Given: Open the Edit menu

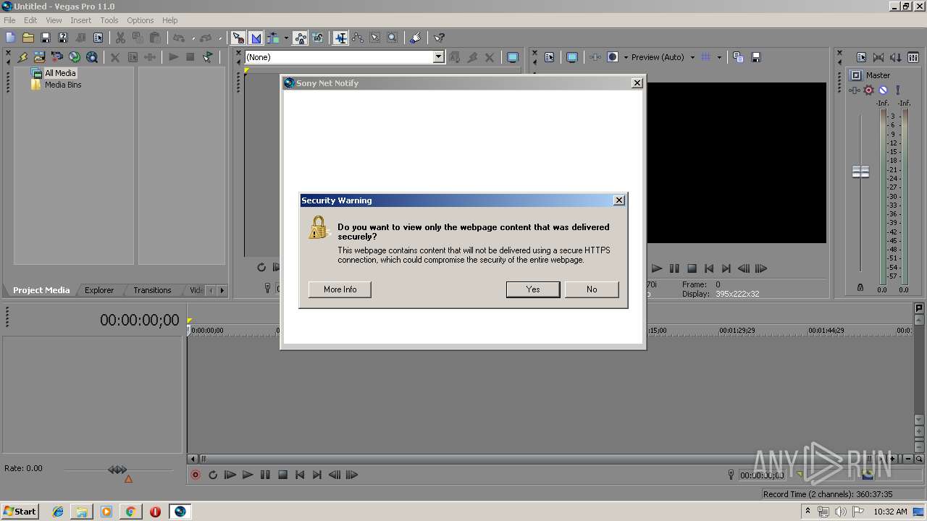Looking at the screenshot, I should 30,20.
